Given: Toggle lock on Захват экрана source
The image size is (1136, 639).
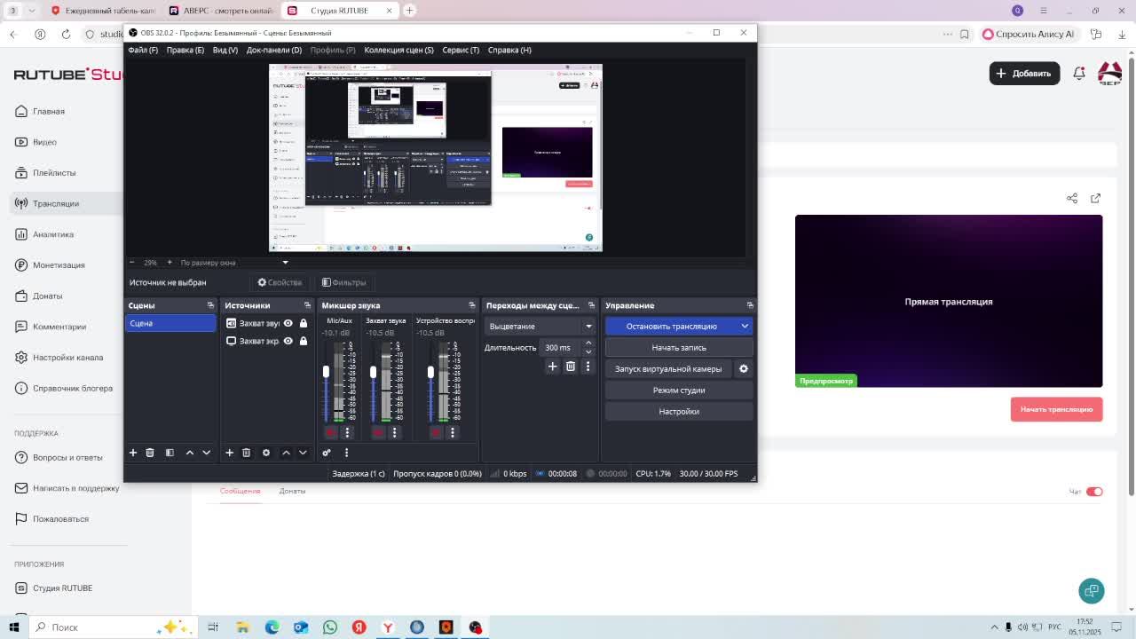Looking at the screenshot, I should [304, 341].
